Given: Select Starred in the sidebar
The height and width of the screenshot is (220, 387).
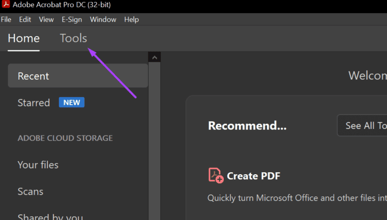Looking at the screenshot, I should [34, 103].
